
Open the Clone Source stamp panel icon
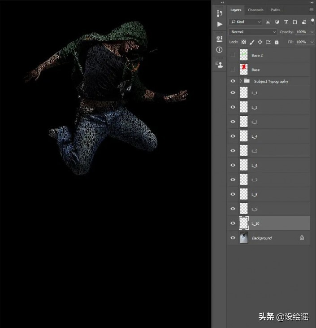219,64
